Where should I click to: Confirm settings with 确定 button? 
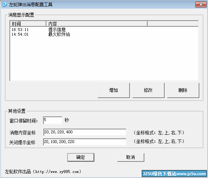(81, 157)
